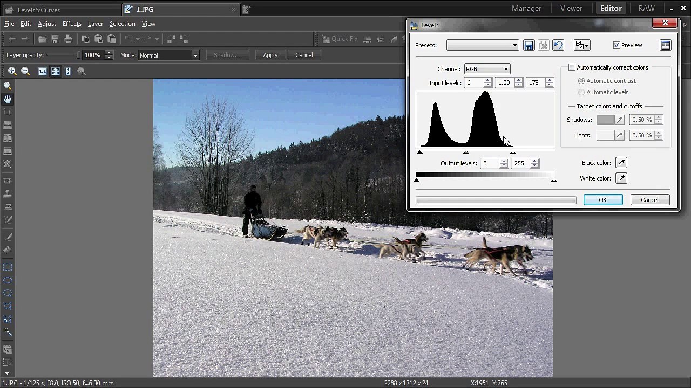Open the Adjust menu
This screenshot has width=691, height=388.
(47, 24)
